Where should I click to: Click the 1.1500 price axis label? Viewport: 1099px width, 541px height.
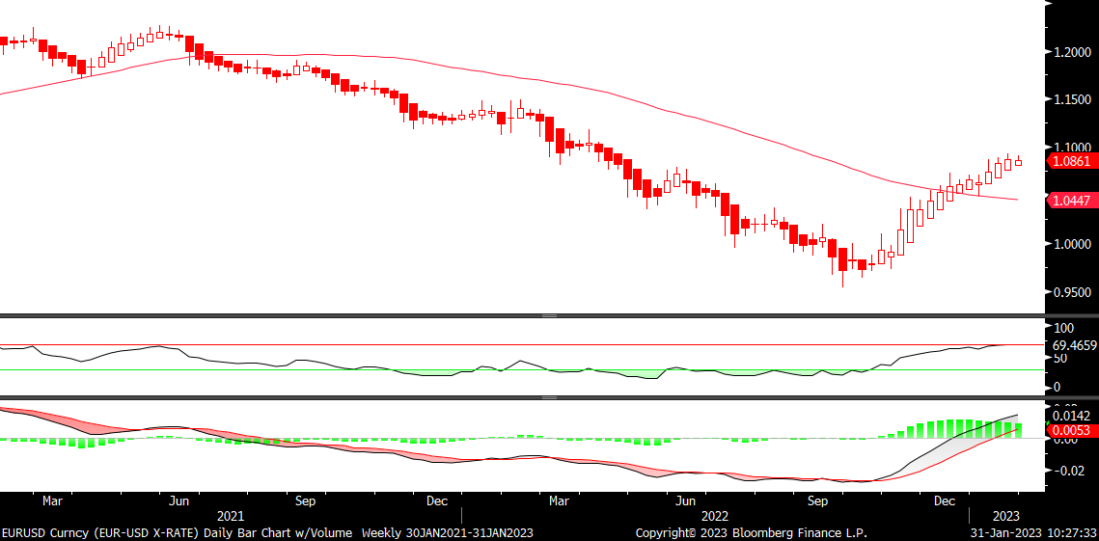tap(1072, 100)
